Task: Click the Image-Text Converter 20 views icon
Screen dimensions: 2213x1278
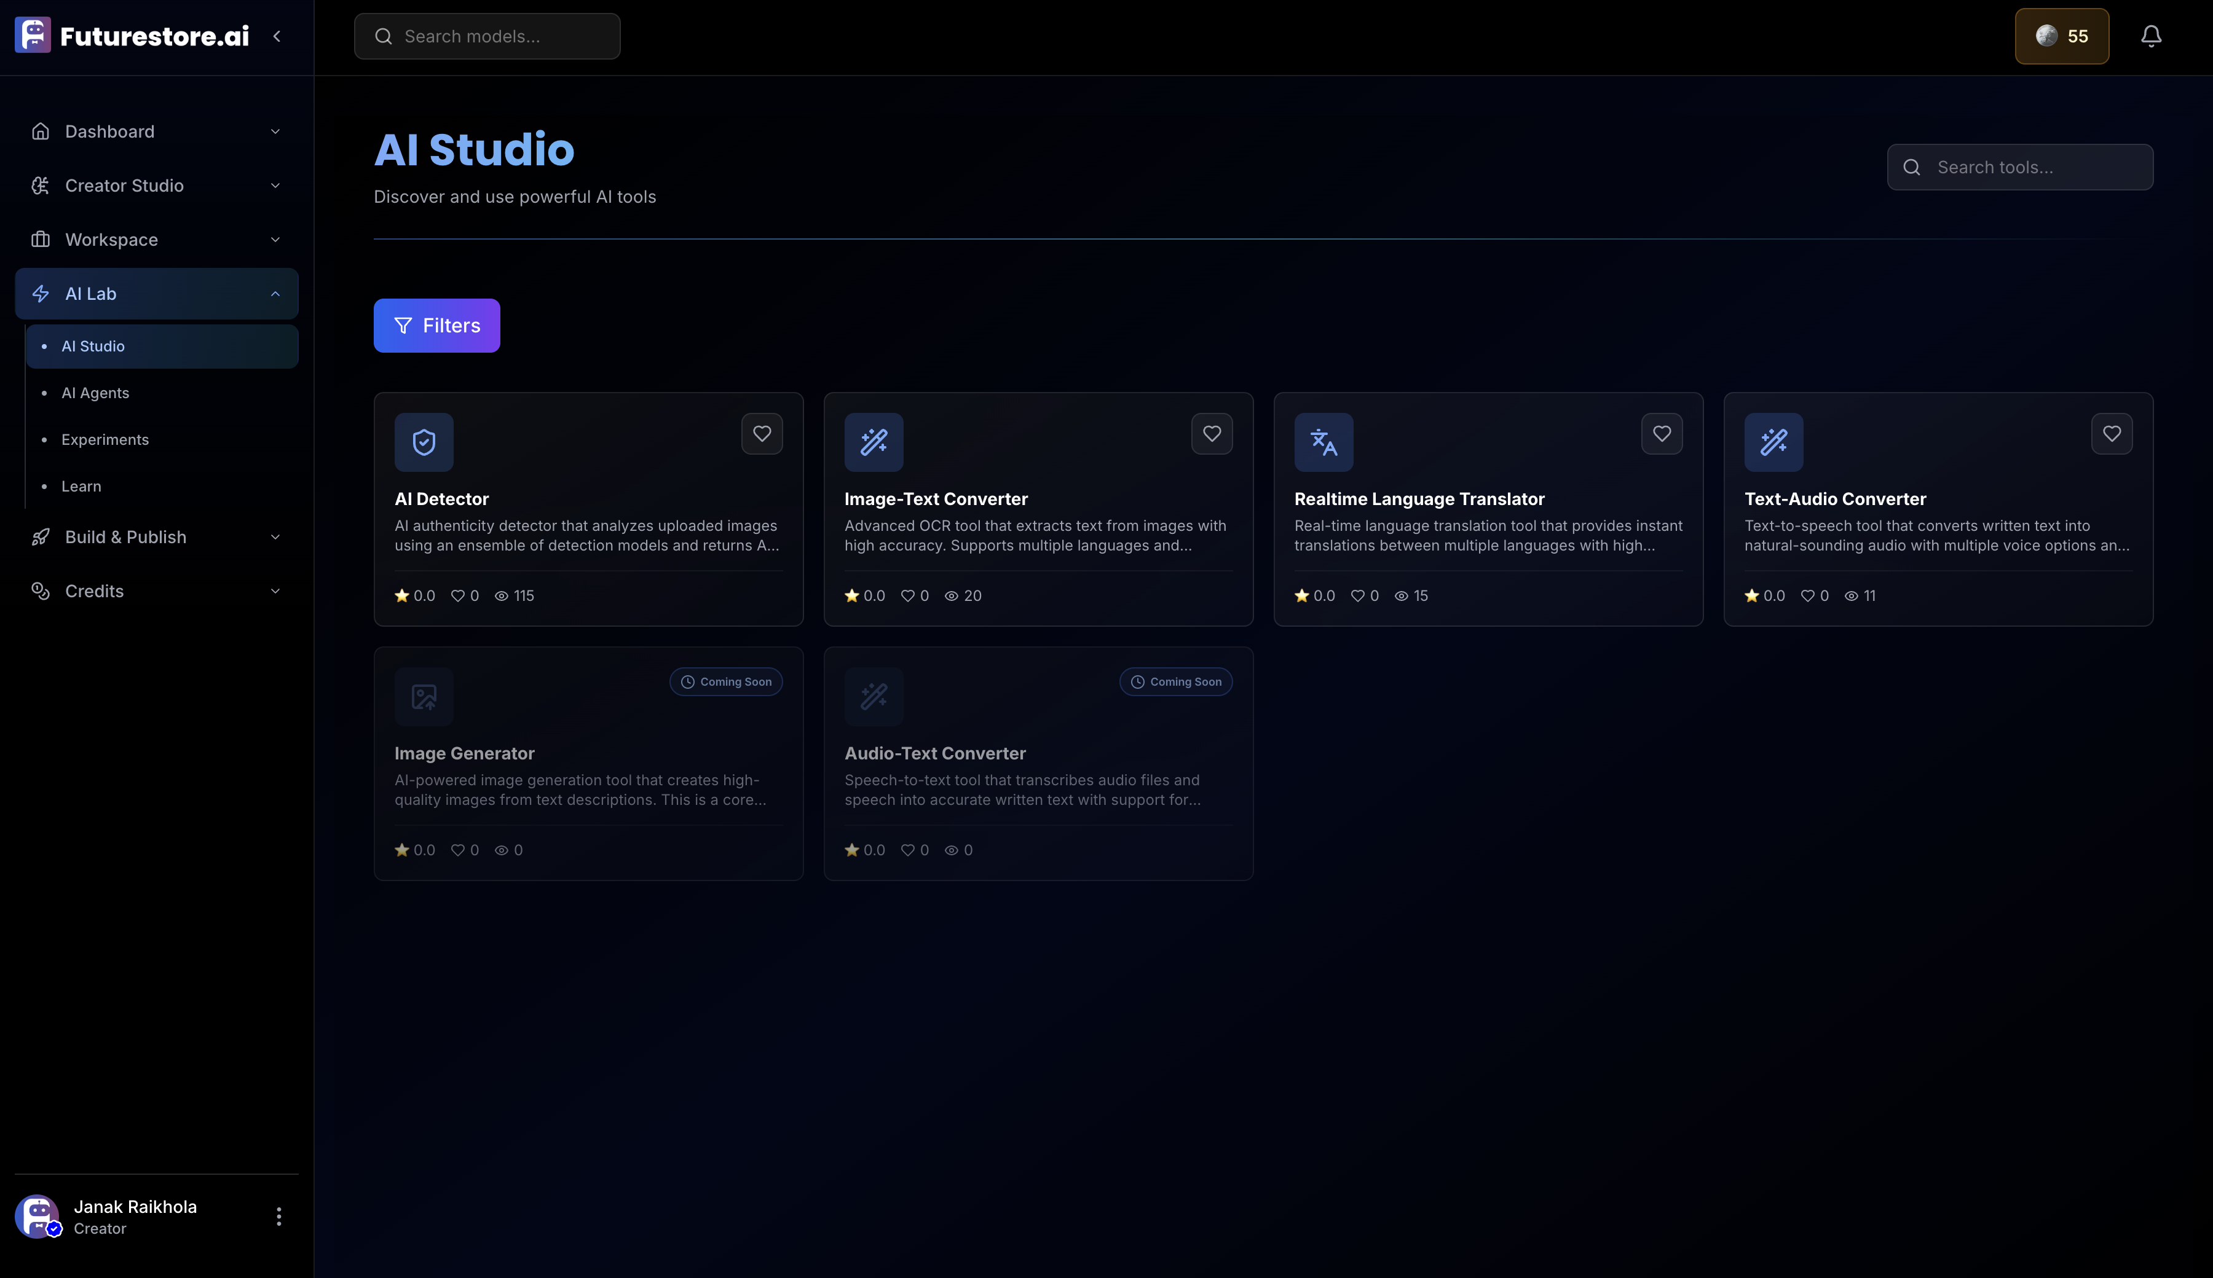Action: tap(951, 596)
